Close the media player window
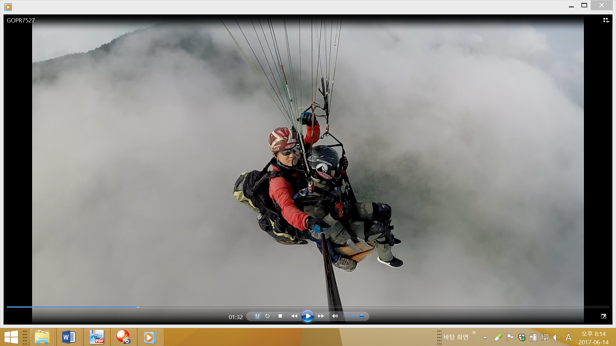 [x=602, y=5]
